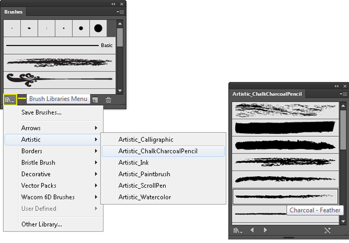The height and width of the screenshot is (243, 349).
Task: Open Artistic_Watercolor brush library
Action: pos(163,197)
